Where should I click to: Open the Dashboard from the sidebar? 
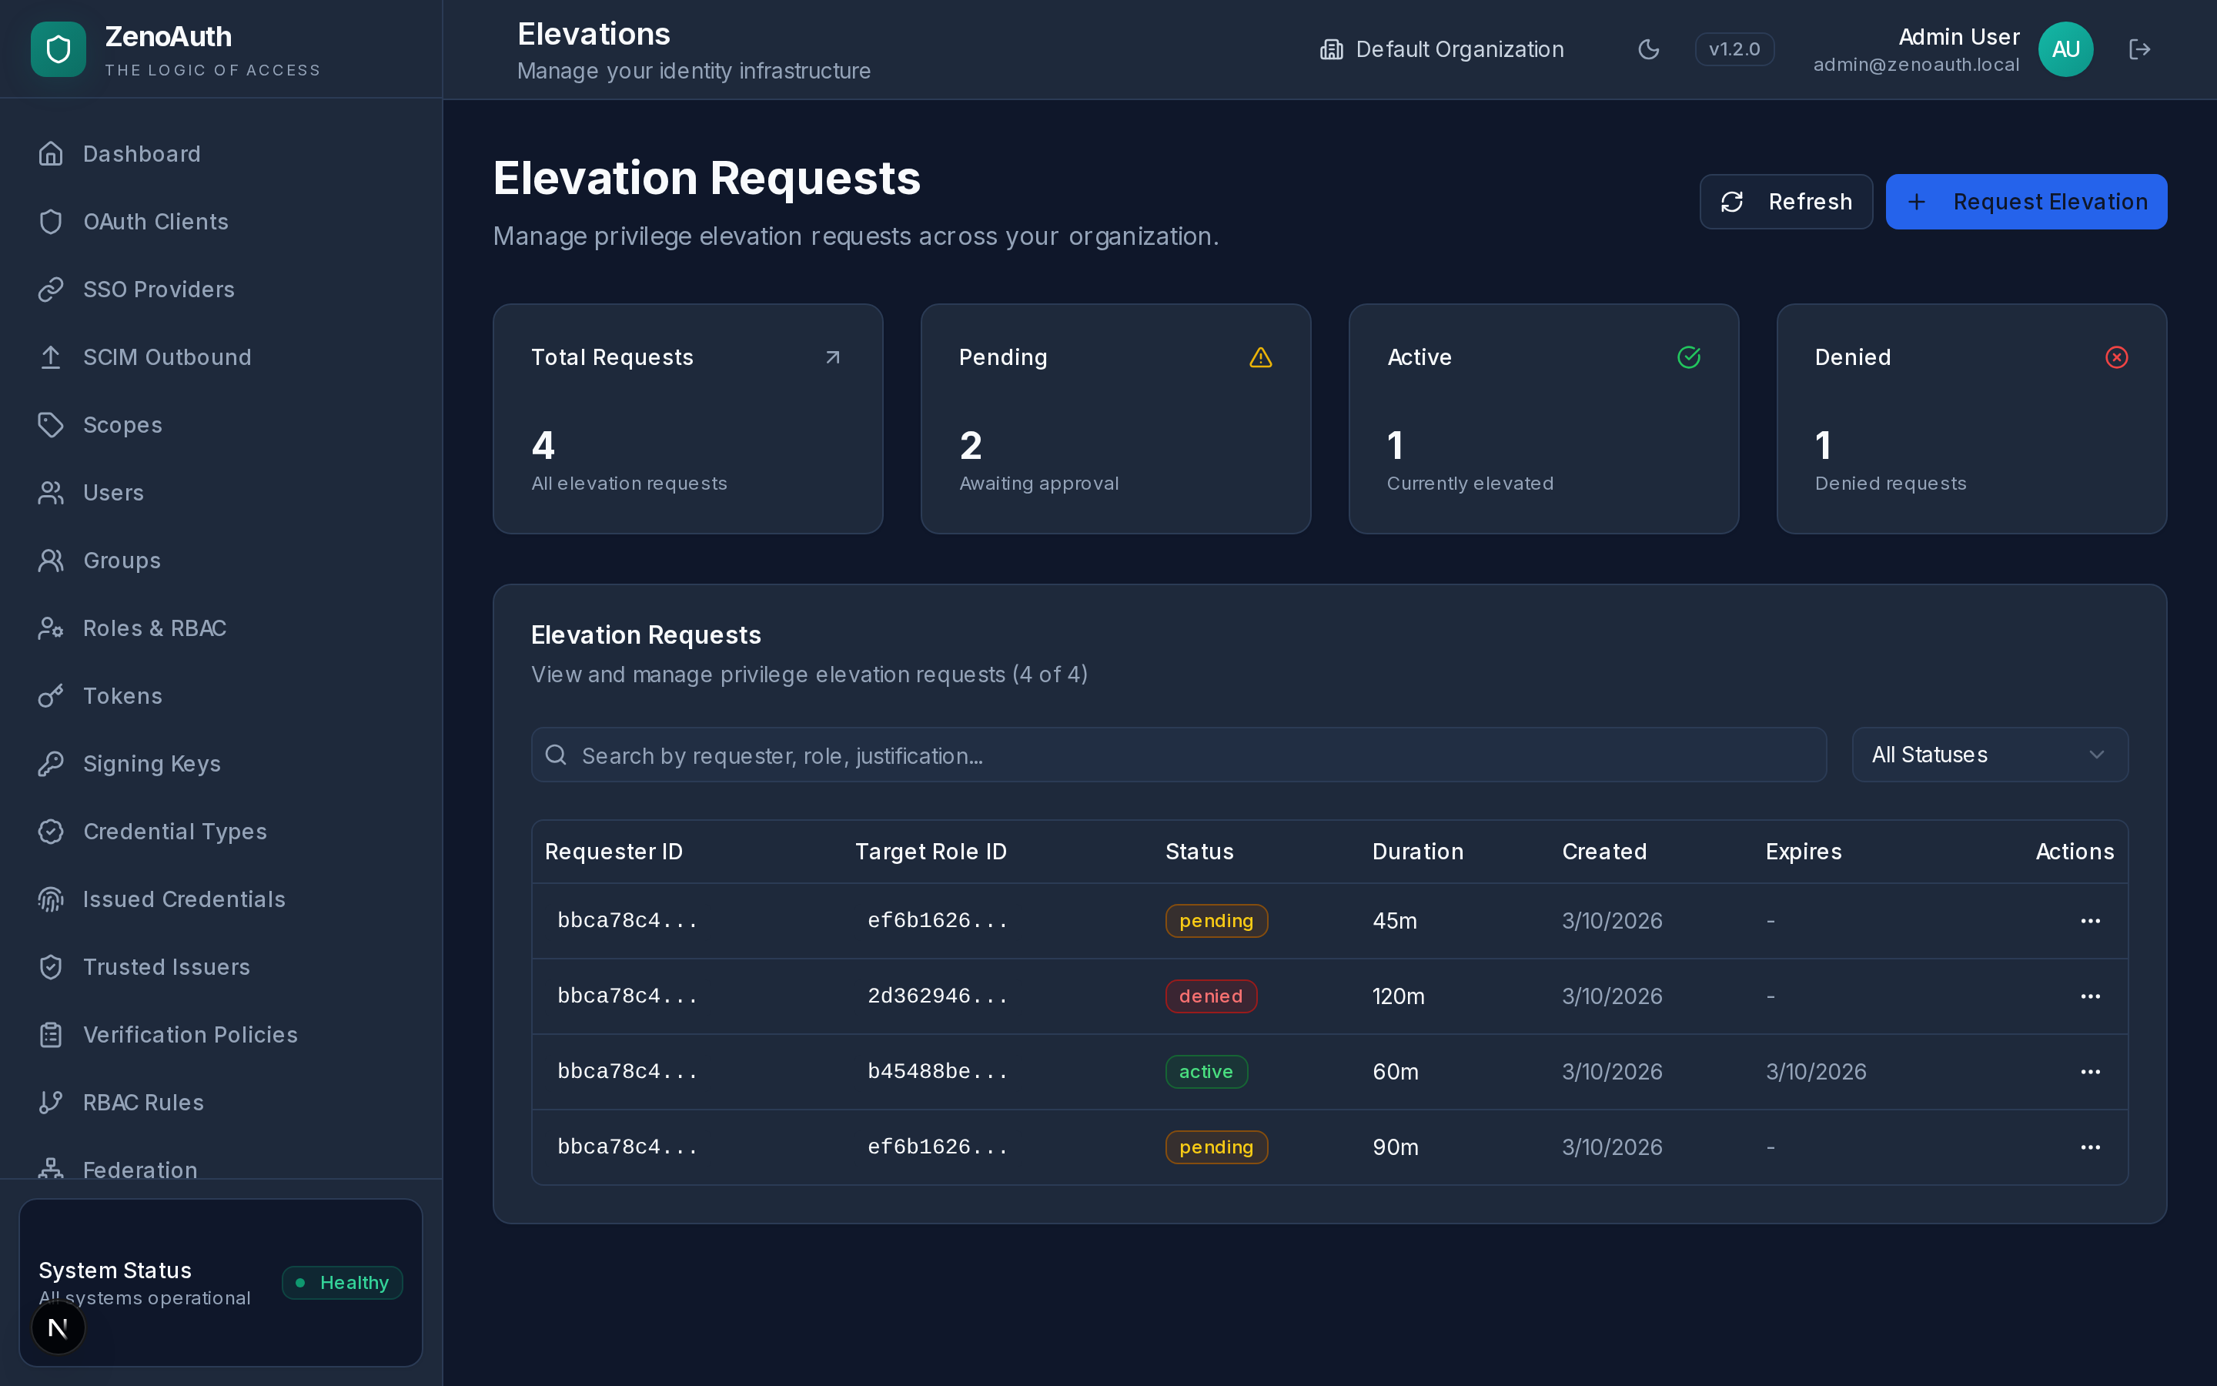(x=142, y=153)
